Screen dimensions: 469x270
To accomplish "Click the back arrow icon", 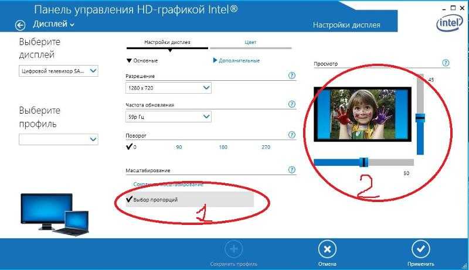I will (20, 25).
